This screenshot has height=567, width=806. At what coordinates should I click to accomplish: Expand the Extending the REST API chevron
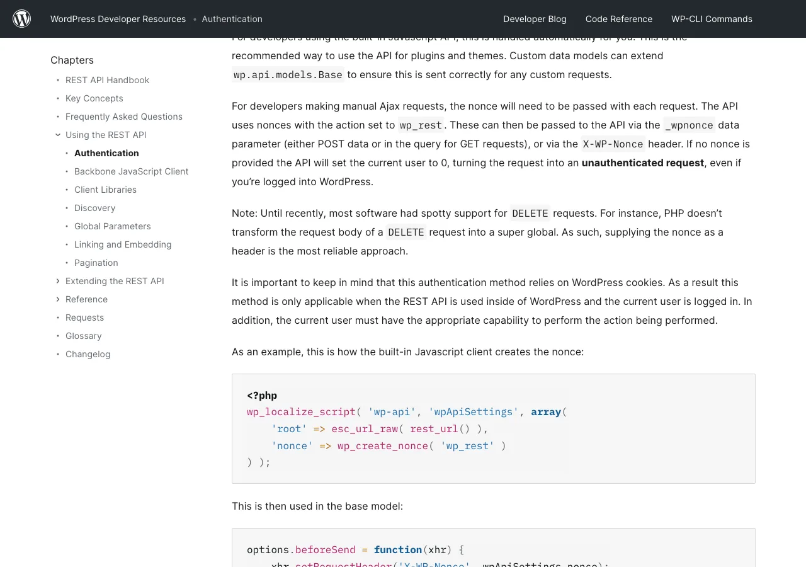58,281
